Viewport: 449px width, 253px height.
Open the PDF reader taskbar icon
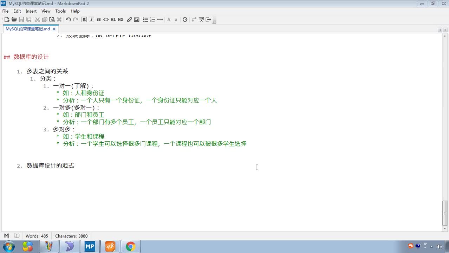pos(110,247)
